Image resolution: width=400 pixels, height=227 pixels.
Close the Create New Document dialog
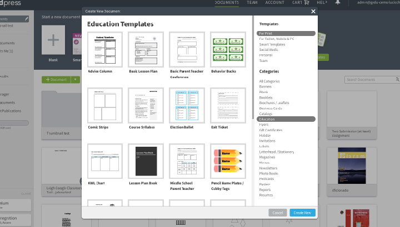(313, 11)
